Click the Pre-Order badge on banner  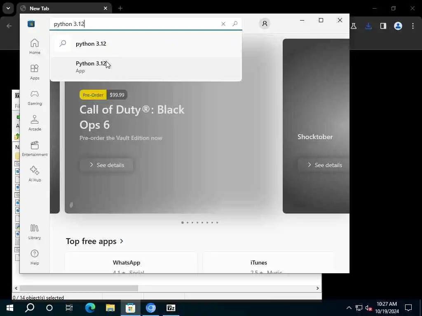(x=93, y=95)
